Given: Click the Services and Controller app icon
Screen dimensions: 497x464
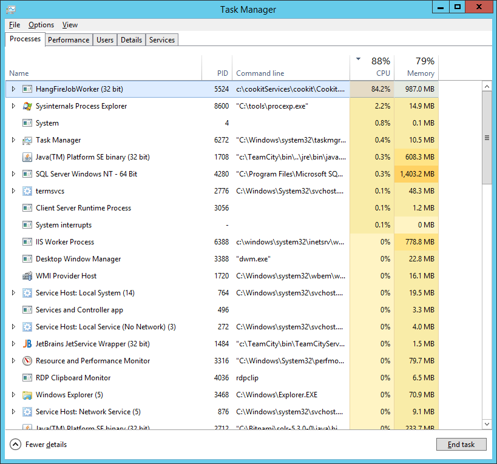Looking at the screenshot, I should pos(27,310).
